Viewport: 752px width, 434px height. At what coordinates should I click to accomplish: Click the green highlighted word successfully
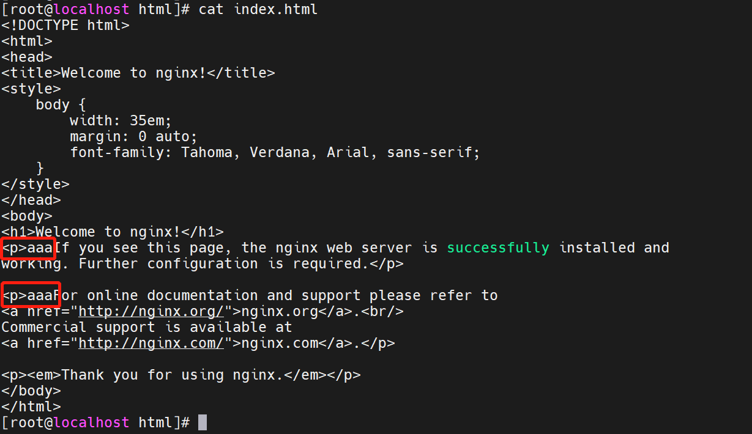(498, 248)
